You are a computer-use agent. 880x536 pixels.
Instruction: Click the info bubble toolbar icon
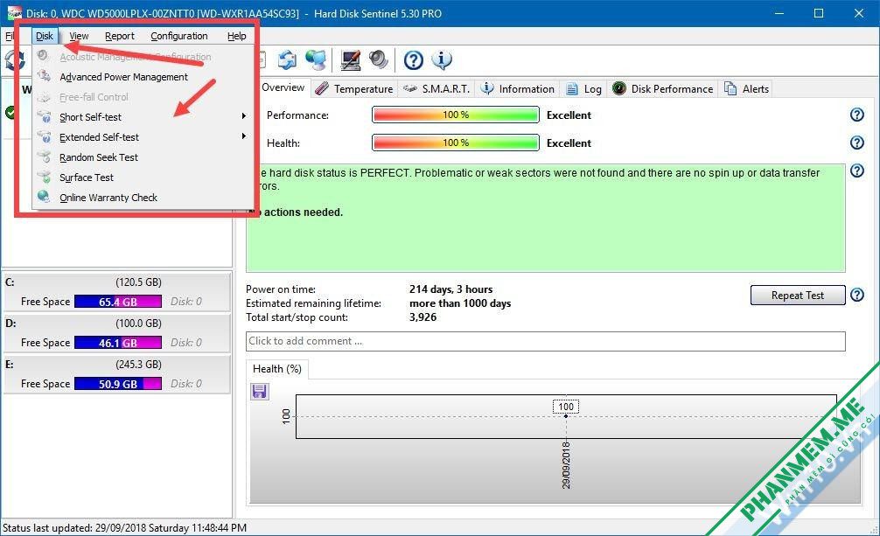point(443,59)
